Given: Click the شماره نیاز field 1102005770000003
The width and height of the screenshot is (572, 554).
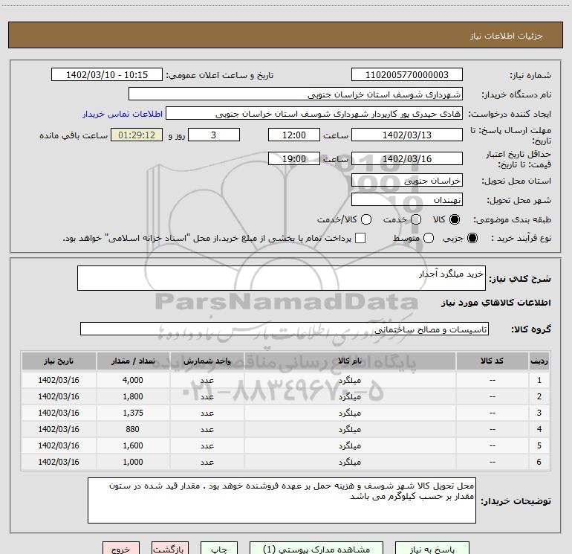Looking at the screenshot, I should 407,74.
